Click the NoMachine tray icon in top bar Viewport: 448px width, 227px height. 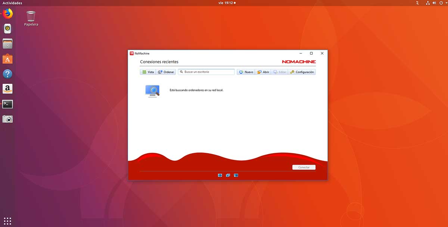(x=417, y=3)
